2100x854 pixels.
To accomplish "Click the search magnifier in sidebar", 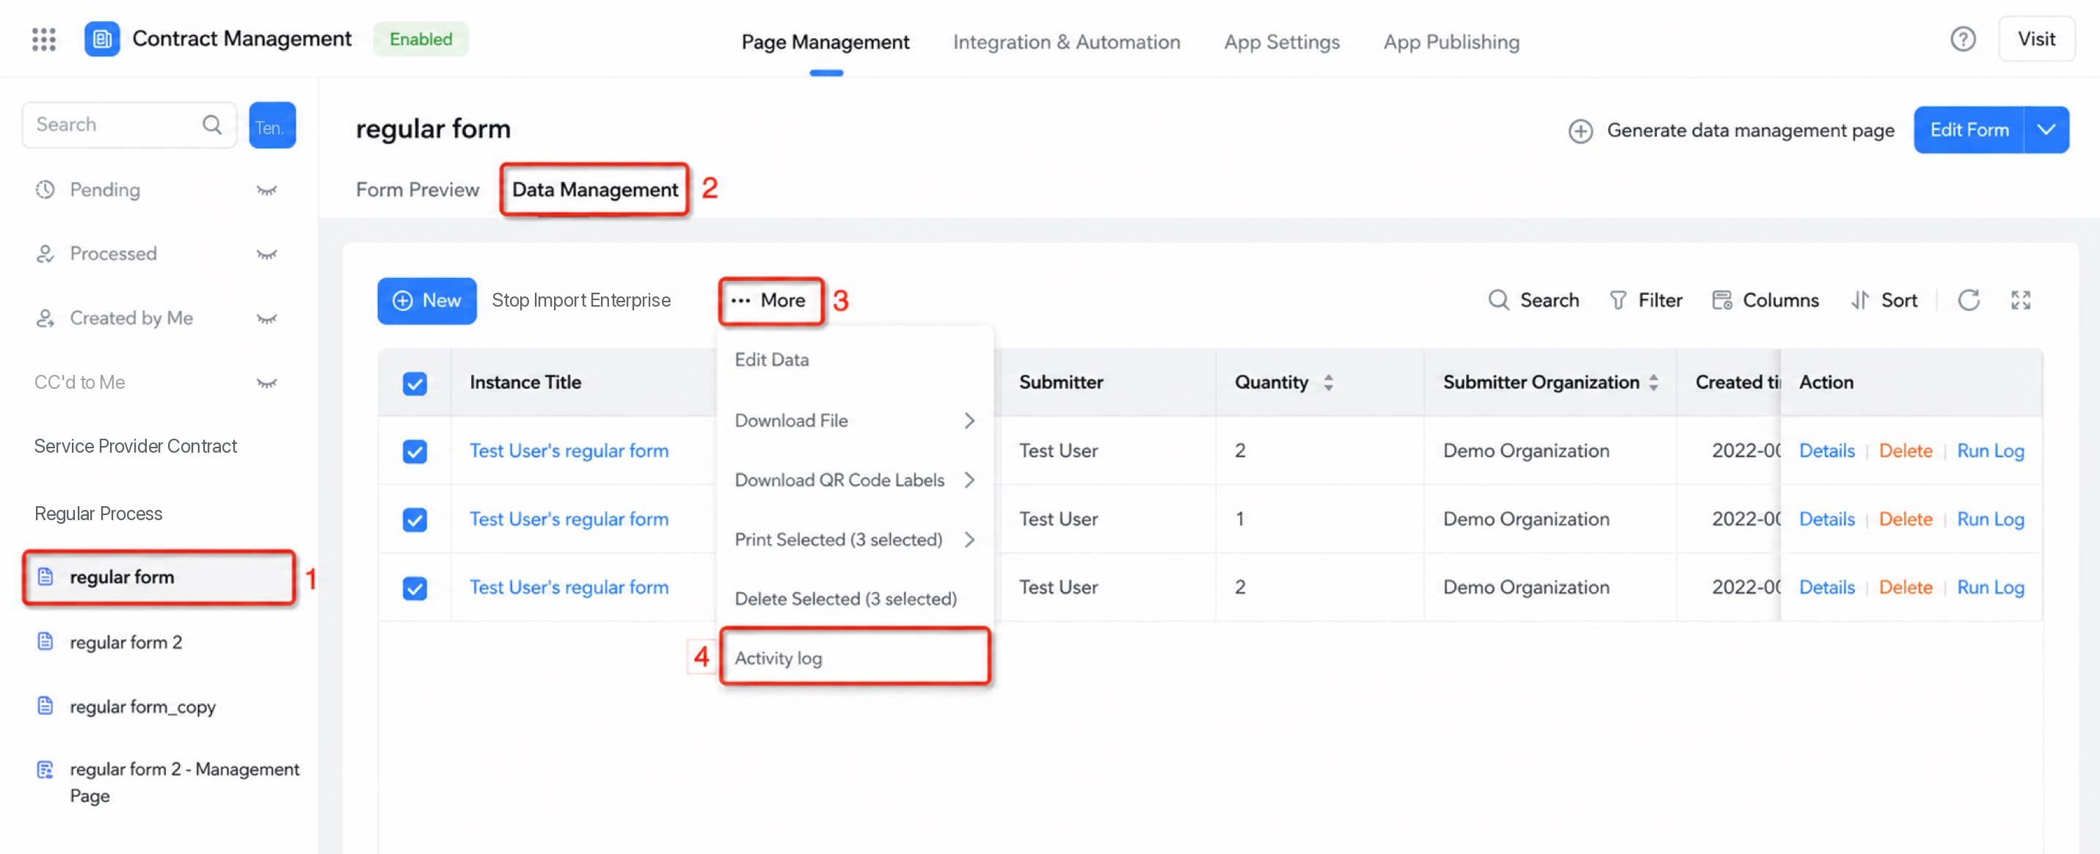I will click(x=212, y=125).
